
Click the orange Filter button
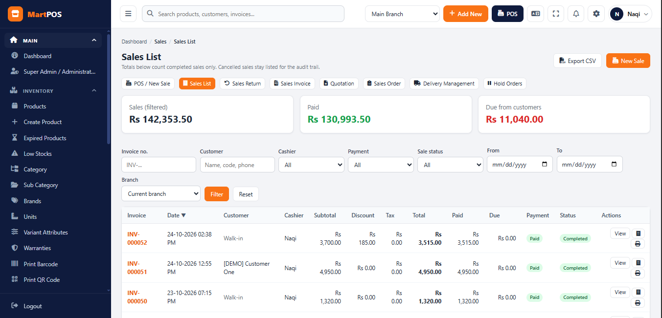click(217, 194)
